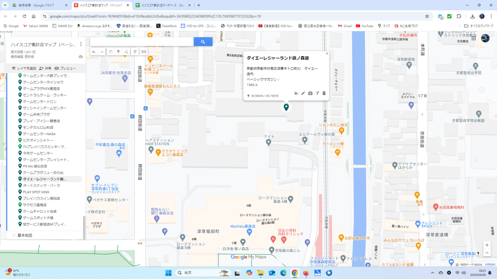This screenshot has height=279, width=497.
Task: Click the directions-to-here icon in info card
Action: (317, 93)
